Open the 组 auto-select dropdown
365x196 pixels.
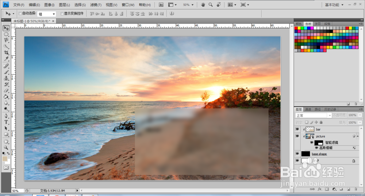click(54, 14)
